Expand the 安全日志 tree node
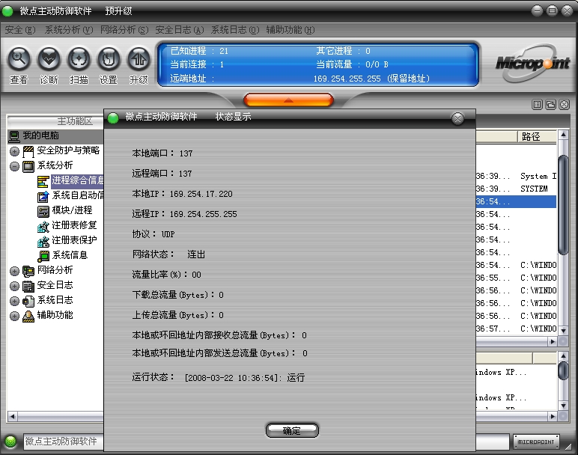The image size is (578, 455). tap(14, 287)
